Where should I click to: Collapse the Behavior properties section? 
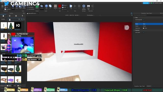coord(134,30)
